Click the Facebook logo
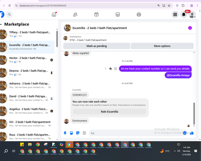This screenshot has height=161, width=201. (2, 14)
